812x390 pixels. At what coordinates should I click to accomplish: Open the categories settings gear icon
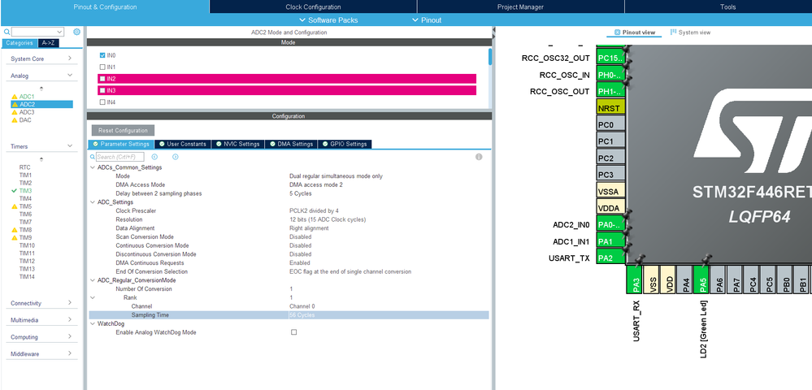click(x=76, y=32)
